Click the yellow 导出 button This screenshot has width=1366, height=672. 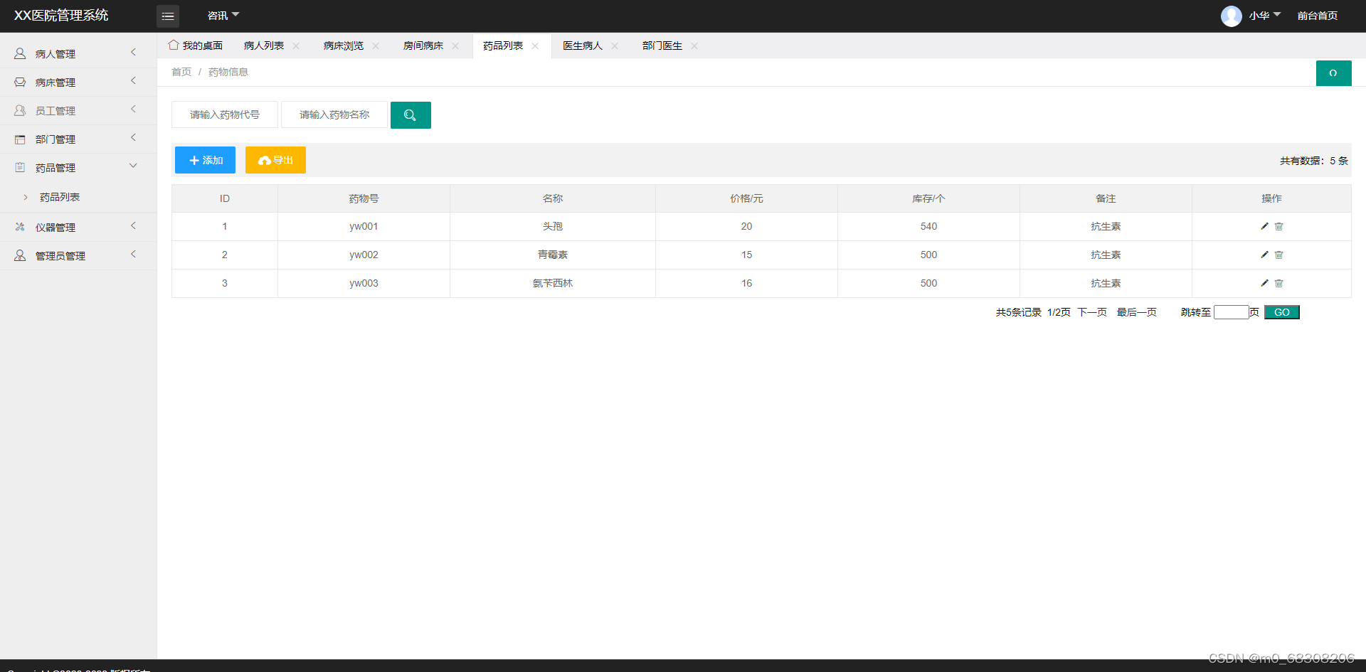[x=275, y=160]
